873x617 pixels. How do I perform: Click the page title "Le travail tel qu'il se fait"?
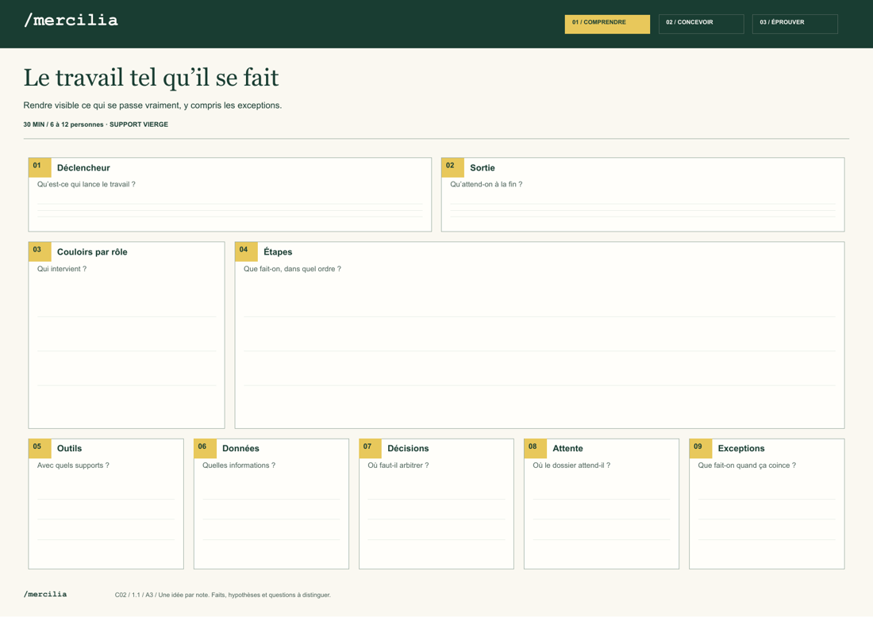coord(151,78)
